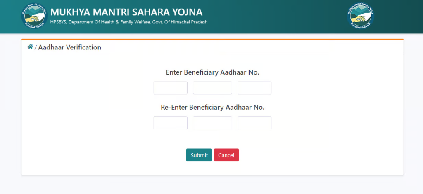423x194 pixels.
Task: Cancel the Aadhaar verification
Action: 226,155
